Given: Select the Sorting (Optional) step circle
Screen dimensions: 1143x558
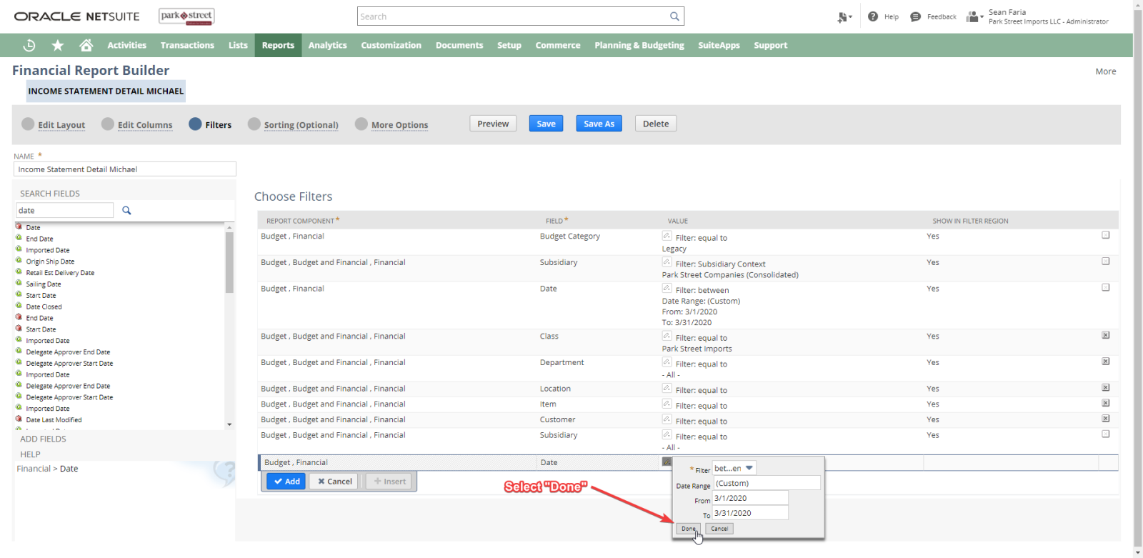Looking at the screenshot, I should click(x=254, y=124).
